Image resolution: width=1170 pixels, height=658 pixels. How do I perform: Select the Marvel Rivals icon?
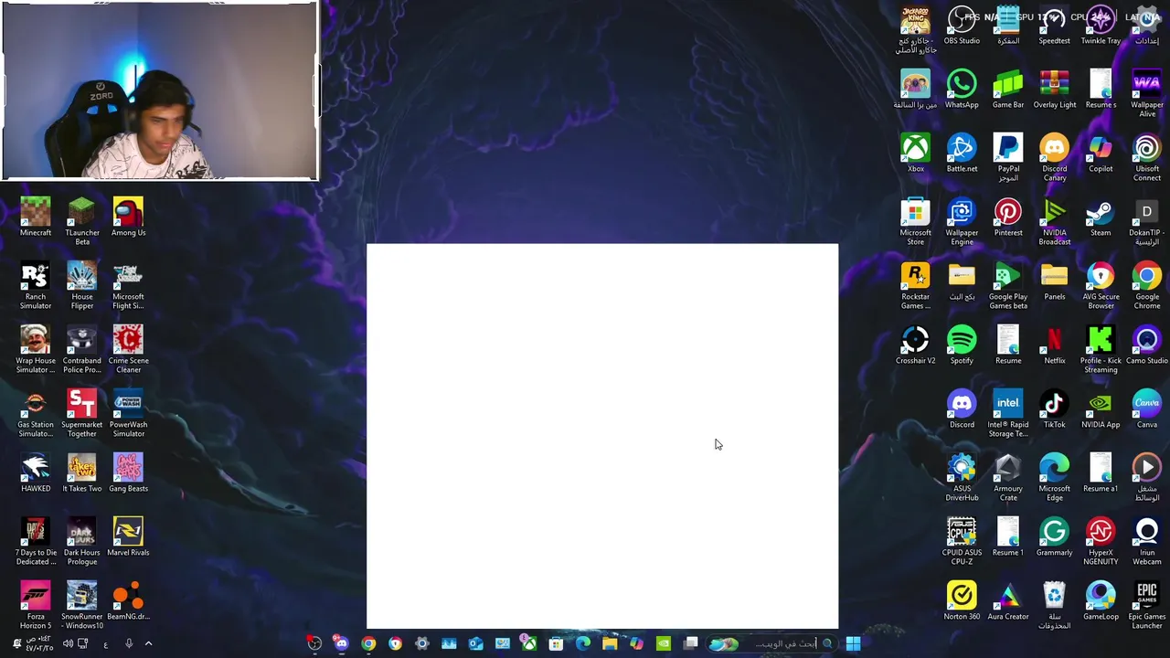click(x=128, y=537)
